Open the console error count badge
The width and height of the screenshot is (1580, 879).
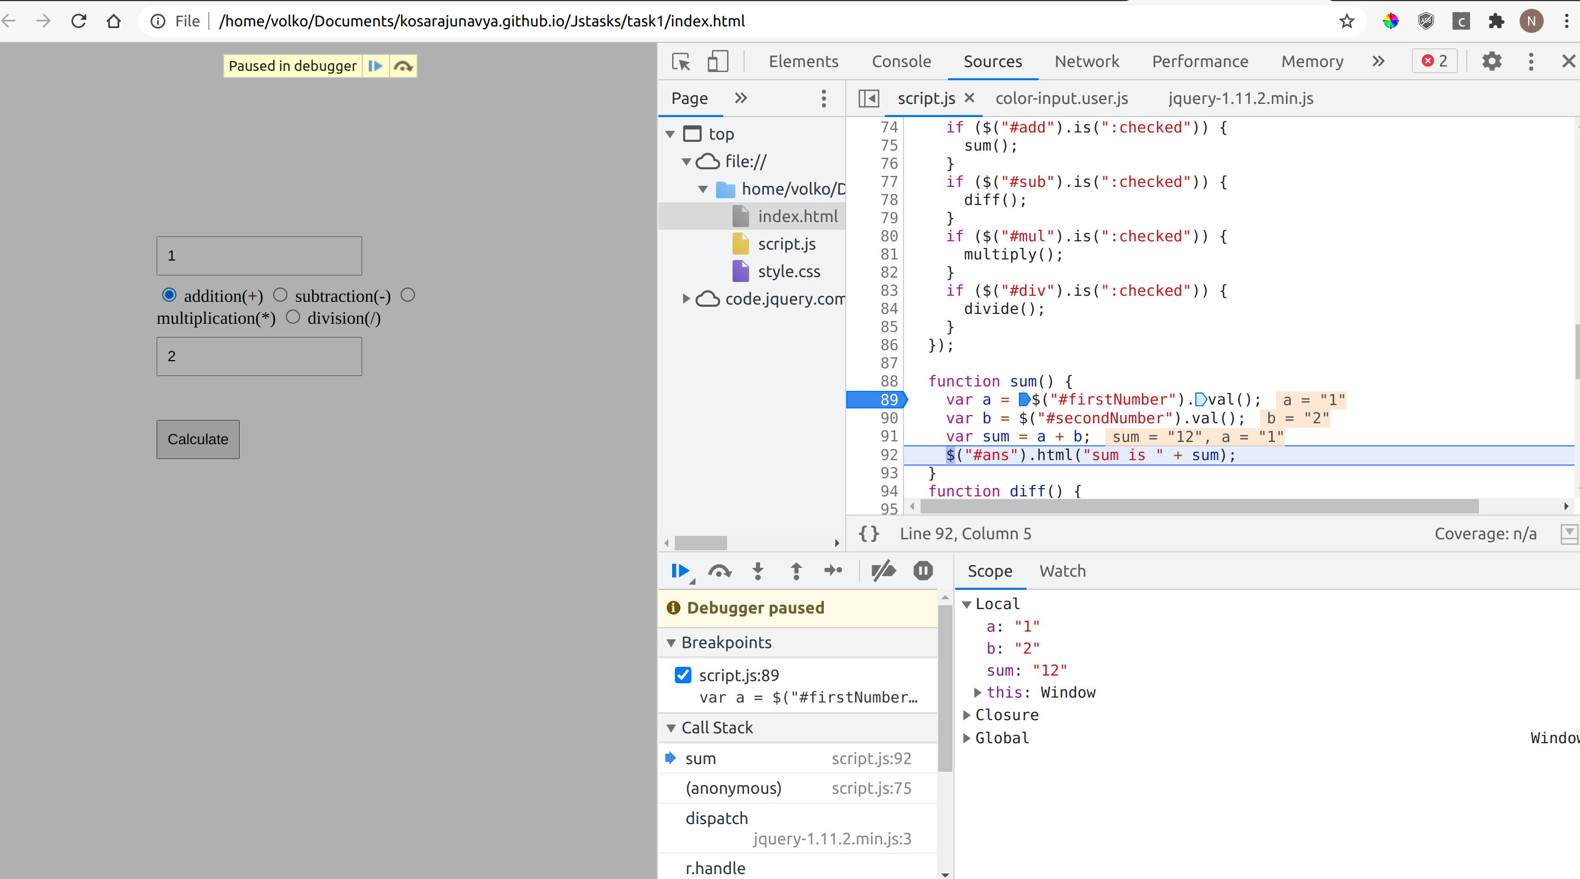point(1434,60)
